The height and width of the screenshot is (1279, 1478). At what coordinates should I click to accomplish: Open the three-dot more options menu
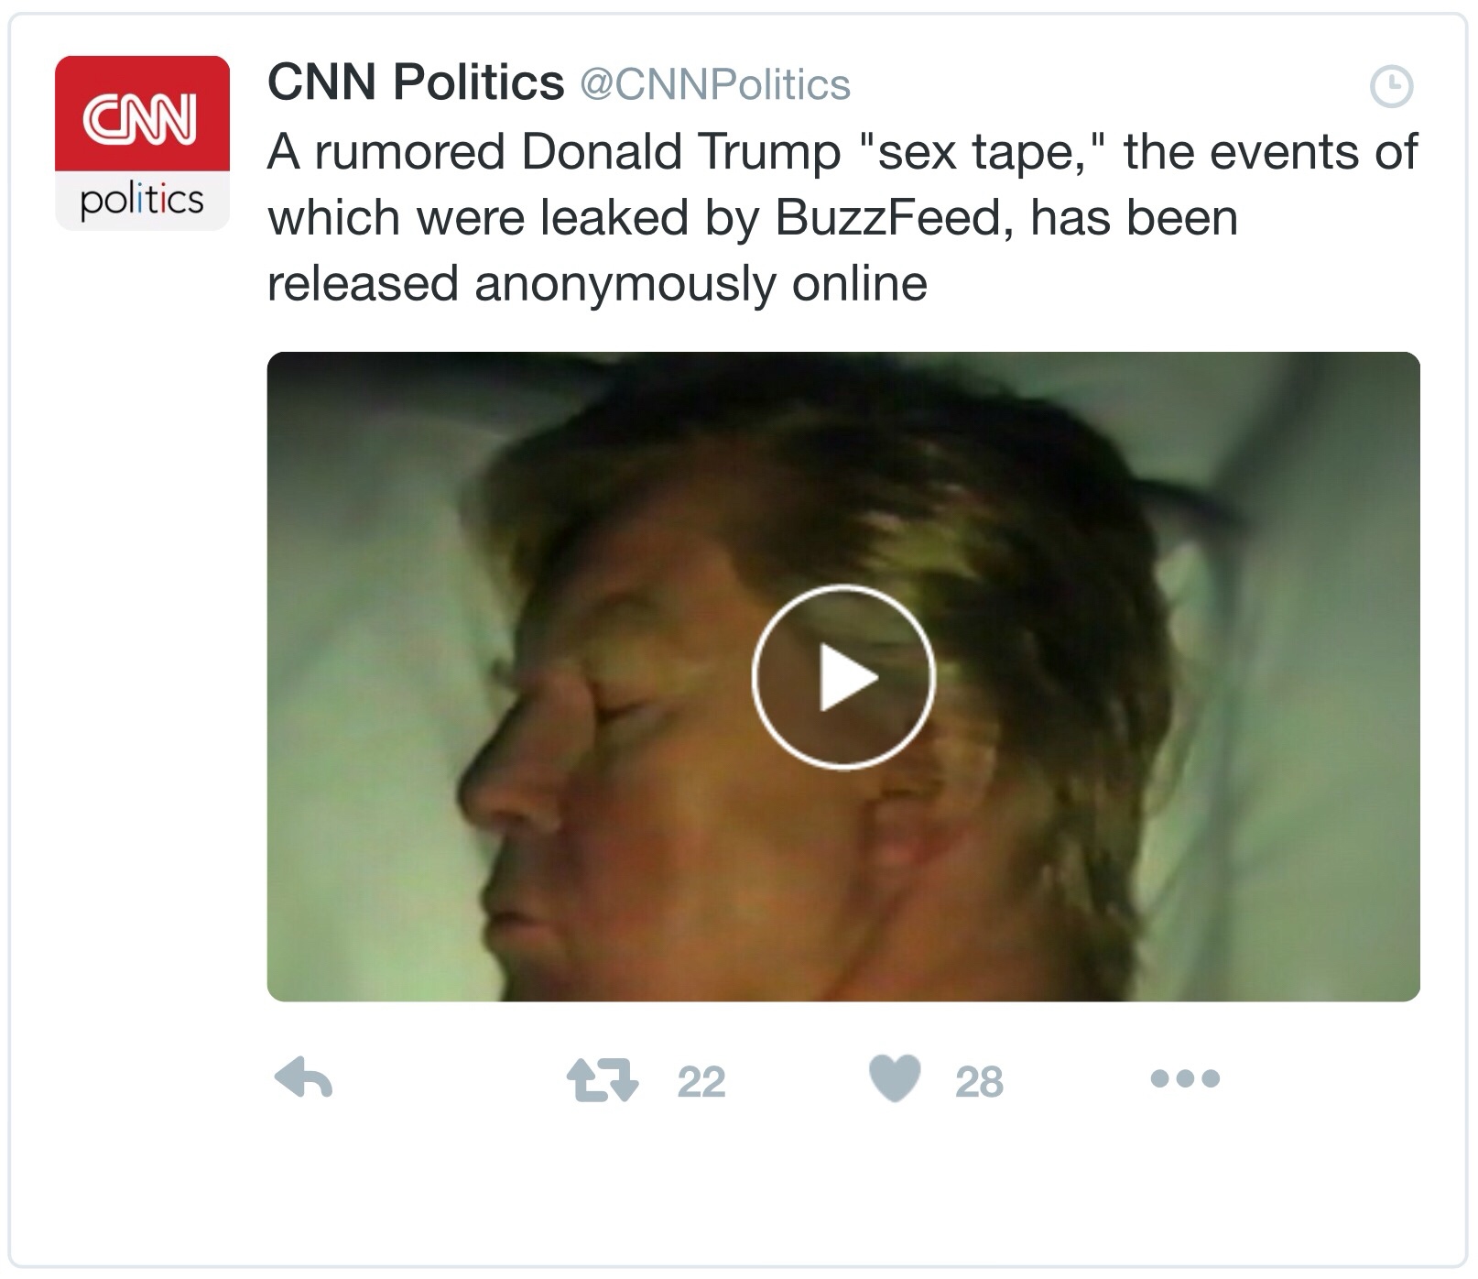coord(1185,1078)
